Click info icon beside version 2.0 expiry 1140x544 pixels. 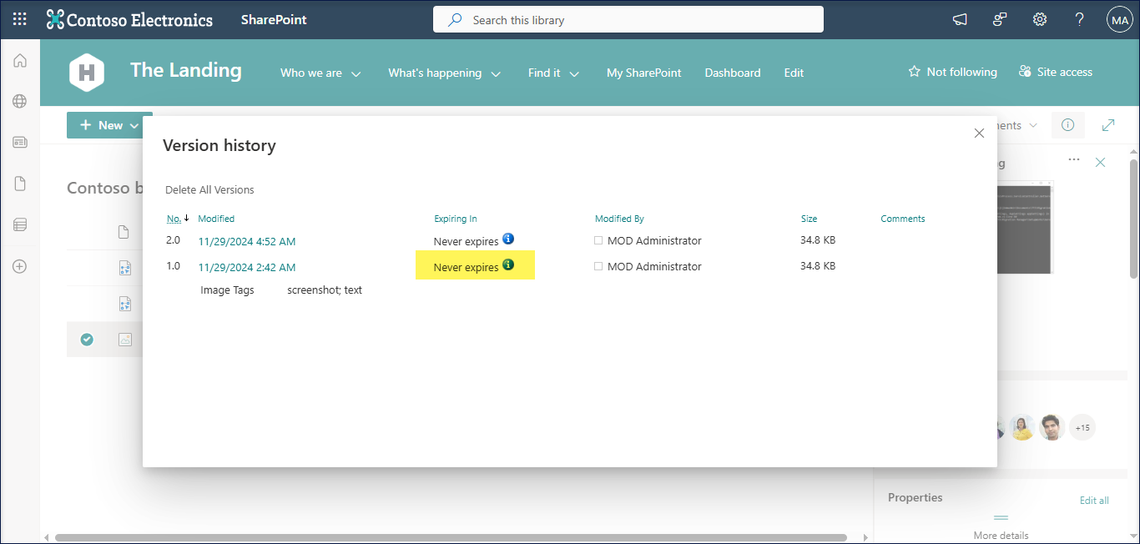click(508, 239)
